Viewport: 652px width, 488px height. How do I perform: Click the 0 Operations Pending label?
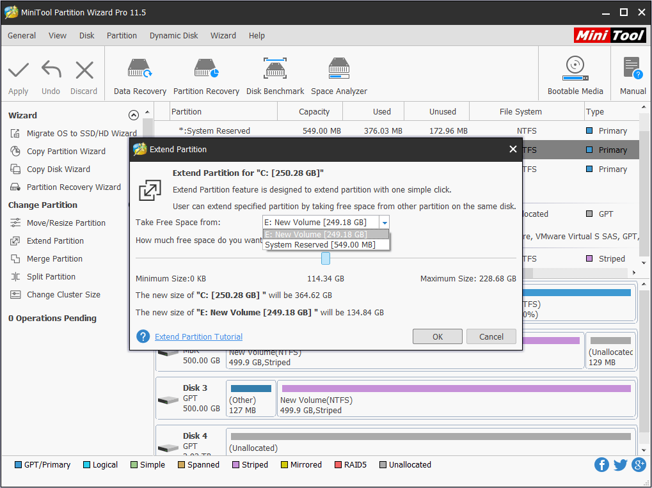[52, 319]
